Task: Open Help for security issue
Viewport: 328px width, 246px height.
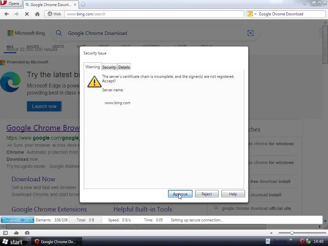Action: click(233, 194)
